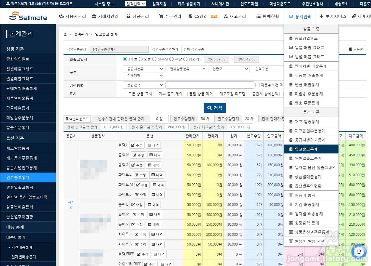The height and width of the screenshot is (266, 371).
Task: Click the 자사 supplier link
Action: point(71,202)
